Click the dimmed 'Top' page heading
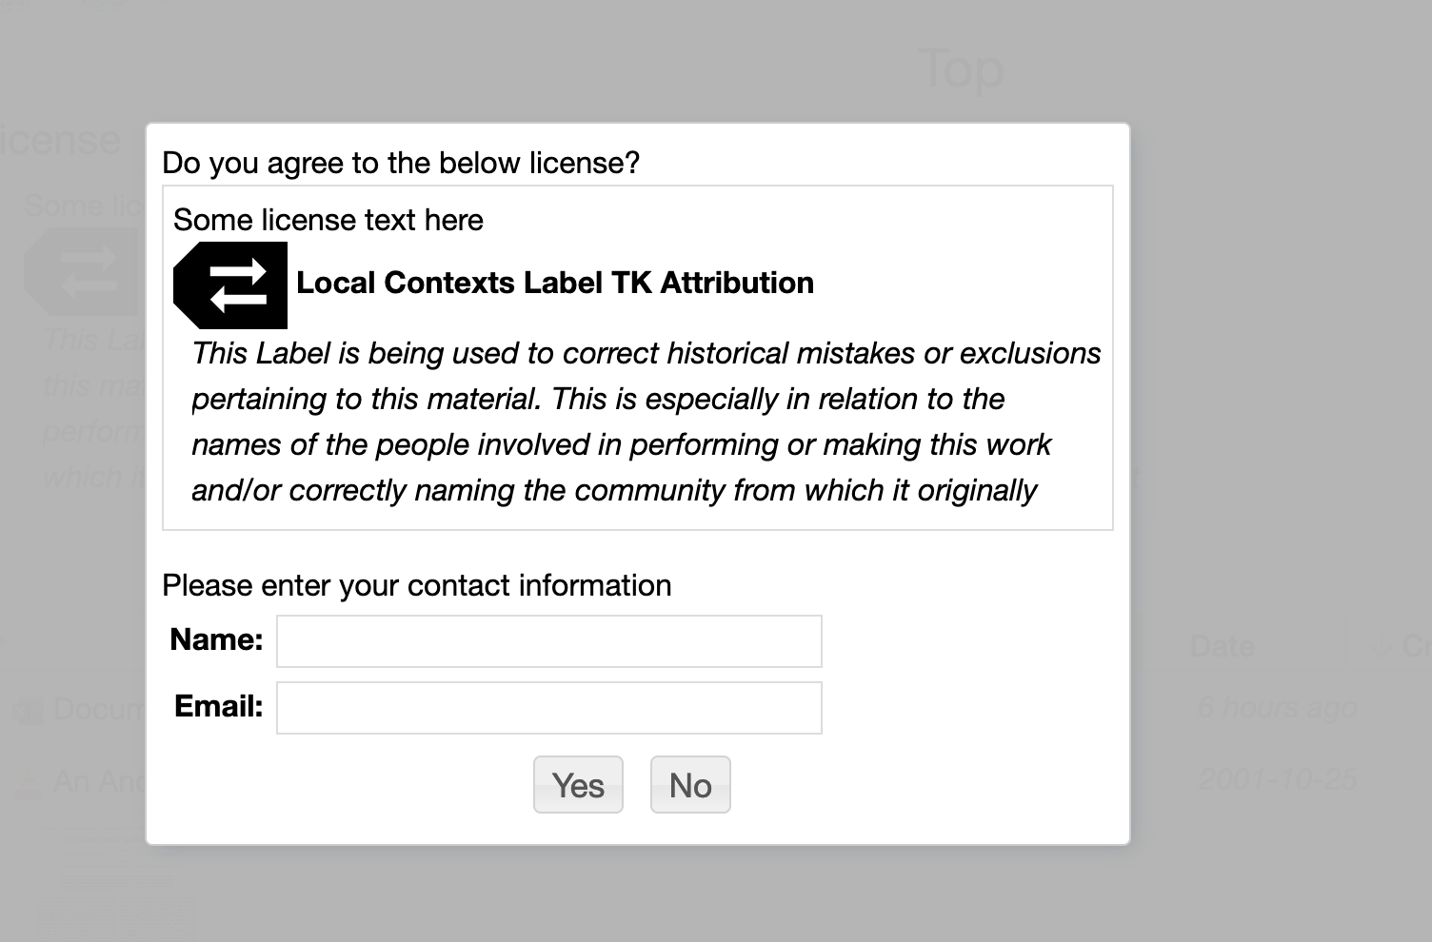Image resolution: width=1432 pixels, height=942 pixels. coord(963,69)
